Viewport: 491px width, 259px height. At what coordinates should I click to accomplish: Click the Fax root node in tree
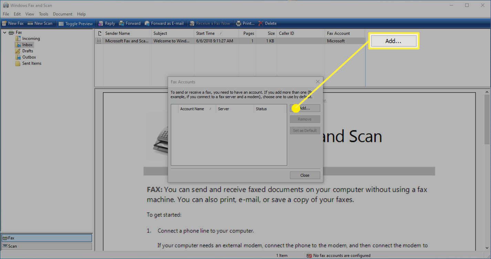pos(19,32)
